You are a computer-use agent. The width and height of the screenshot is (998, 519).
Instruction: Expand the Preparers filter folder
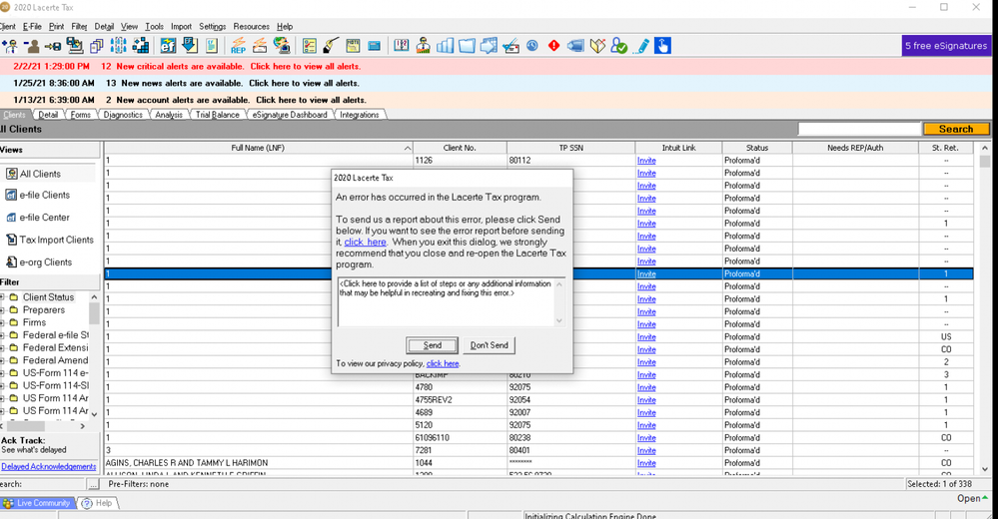(3, 309)
